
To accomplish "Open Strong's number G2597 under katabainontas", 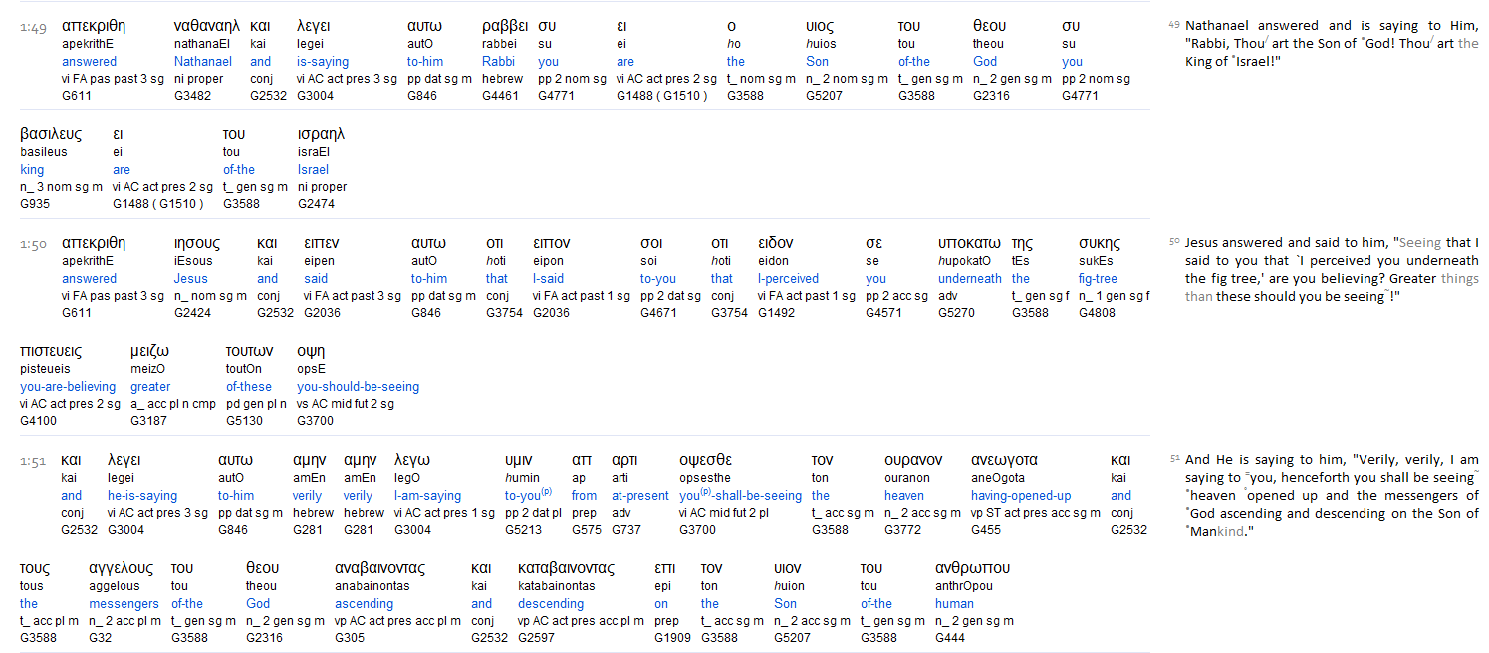I will [x=539, y=638].
